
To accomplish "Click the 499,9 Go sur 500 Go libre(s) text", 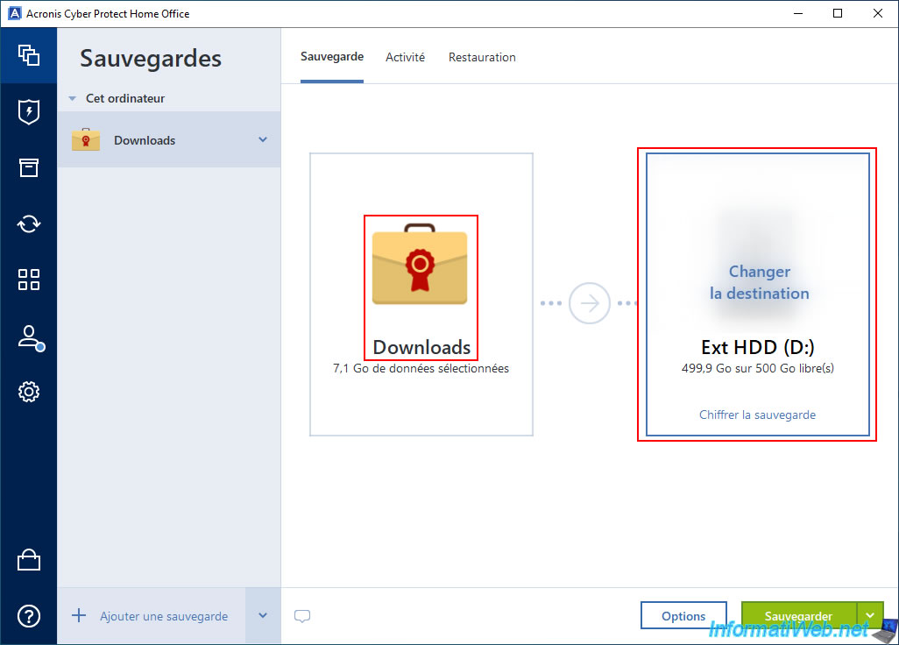I will coord(757,368).
